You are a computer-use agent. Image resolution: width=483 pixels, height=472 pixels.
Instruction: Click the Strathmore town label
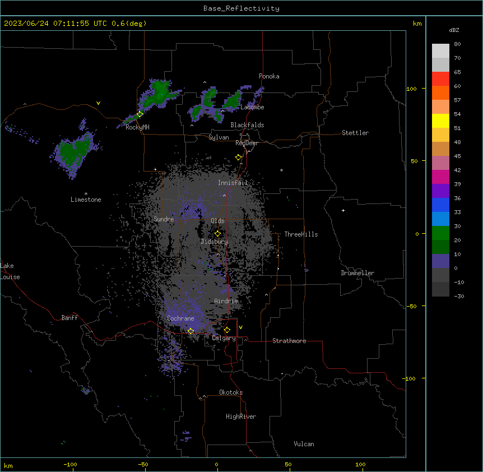289,341
